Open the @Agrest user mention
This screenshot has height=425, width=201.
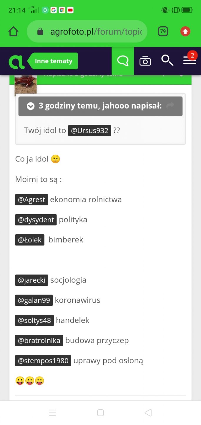(x=31, y=200)
